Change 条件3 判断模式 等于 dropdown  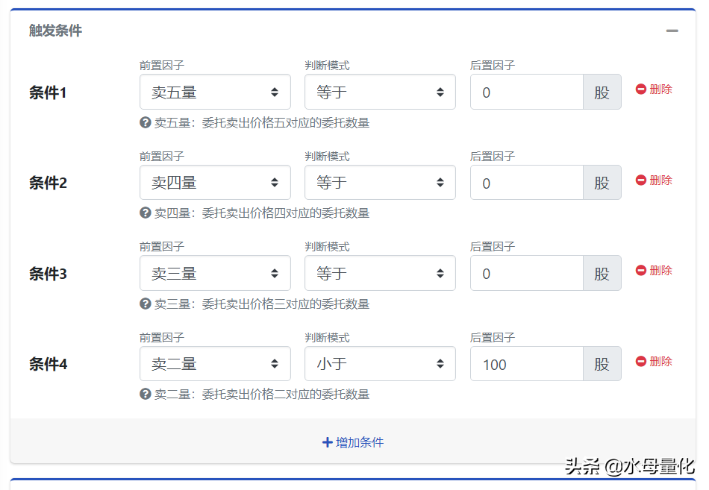[381, 274]
